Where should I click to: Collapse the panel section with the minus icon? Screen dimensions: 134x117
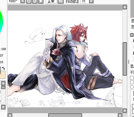pyautogui.click(x=132, y=35)
